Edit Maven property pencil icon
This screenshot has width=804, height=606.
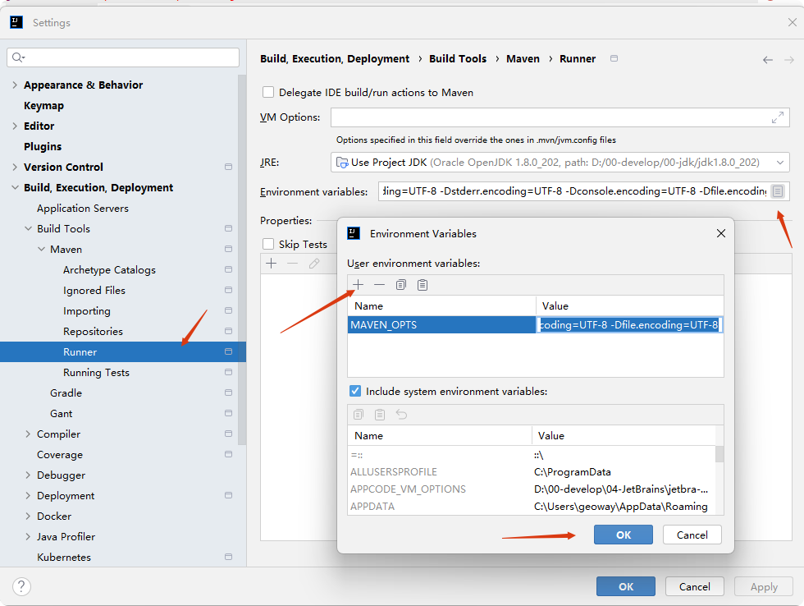(x=314, y=264)
